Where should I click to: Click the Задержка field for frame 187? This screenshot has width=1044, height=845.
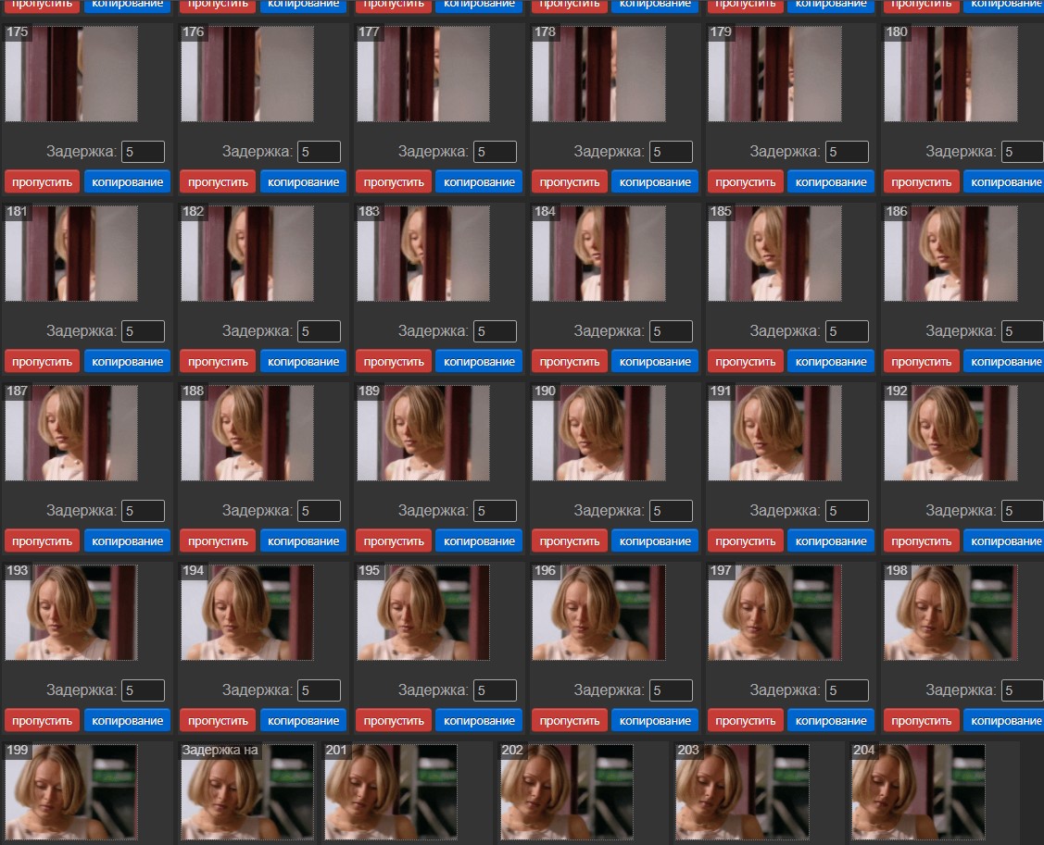[x=144, y=511]
